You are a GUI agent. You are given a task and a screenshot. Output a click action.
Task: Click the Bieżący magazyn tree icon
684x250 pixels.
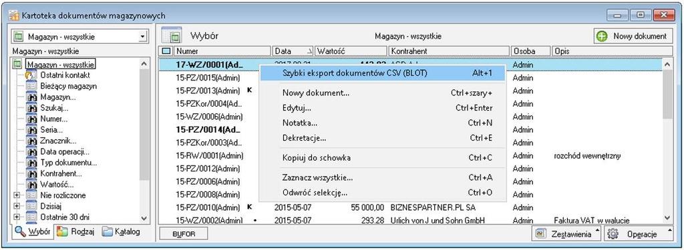[x=31, y=86]
